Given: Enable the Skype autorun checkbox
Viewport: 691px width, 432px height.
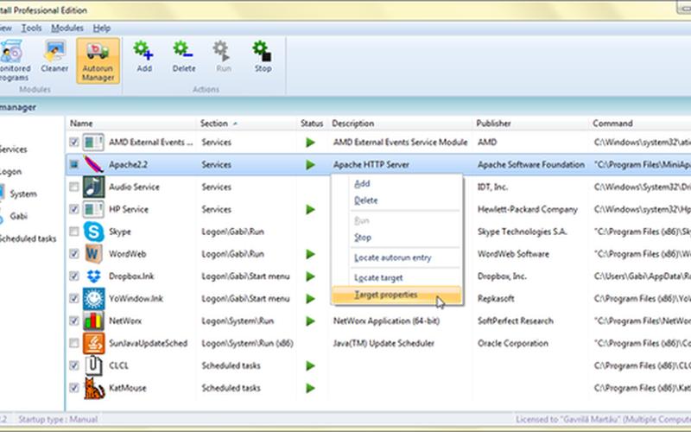Looking at the screenshot, I should tap(74, 232).
